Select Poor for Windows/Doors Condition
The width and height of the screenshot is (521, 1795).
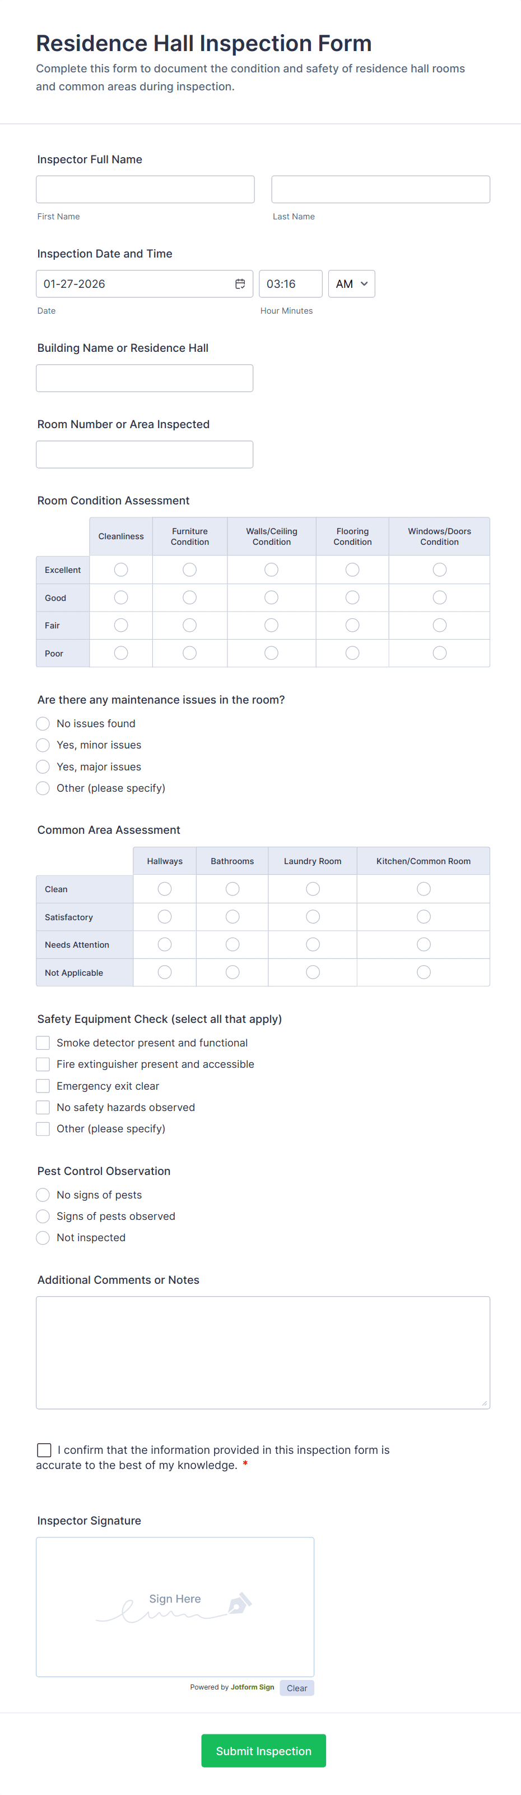439,653
